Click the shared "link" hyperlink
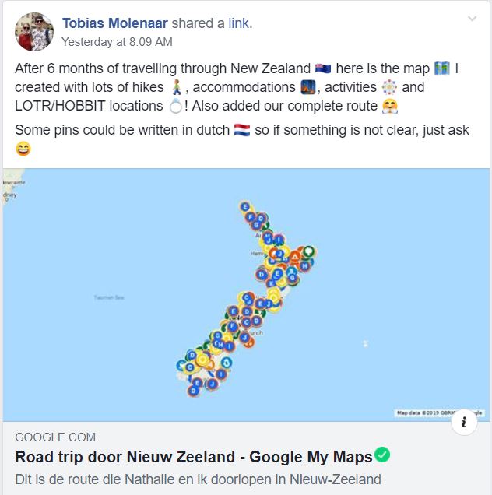This screenshot has height=495, width=492. pos(239,23)
